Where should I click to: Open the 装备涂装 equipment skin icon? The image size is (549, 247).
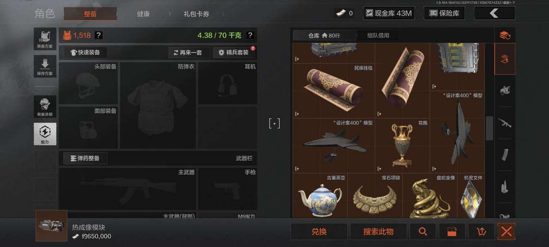click(45, 106)
